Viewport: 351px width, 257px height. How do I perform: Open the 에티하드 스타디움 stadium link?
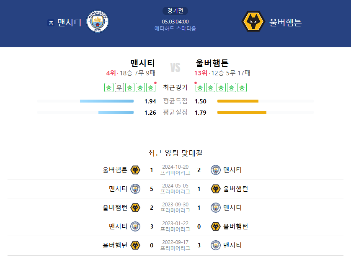tap(175, 28)
